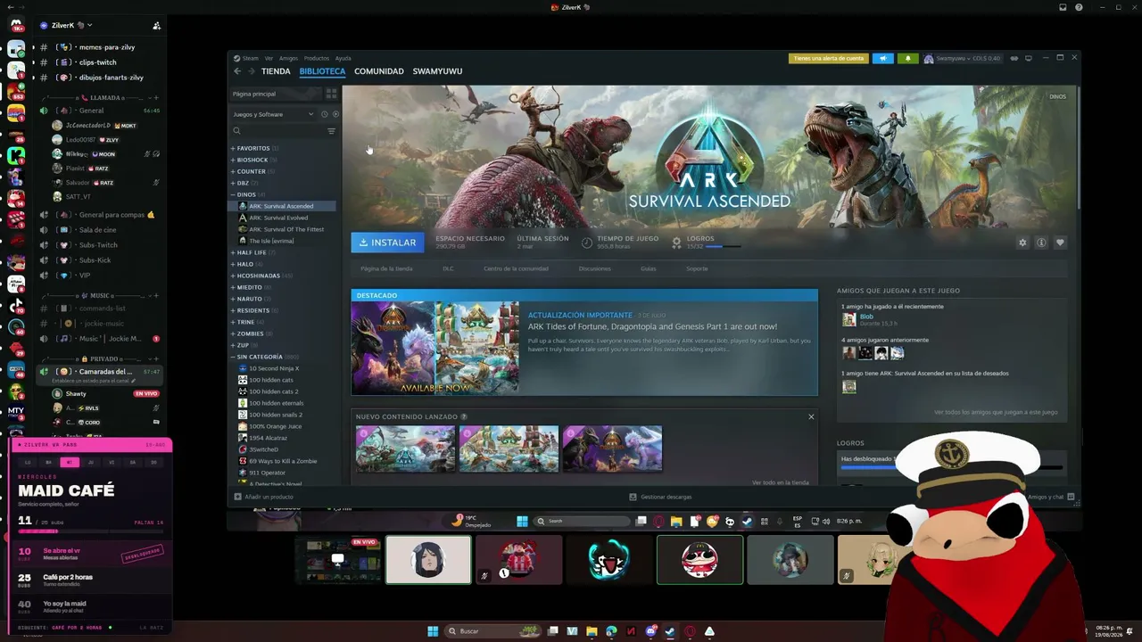Open Steam Productos menu

pyautogui.click(x=317, y=59)
